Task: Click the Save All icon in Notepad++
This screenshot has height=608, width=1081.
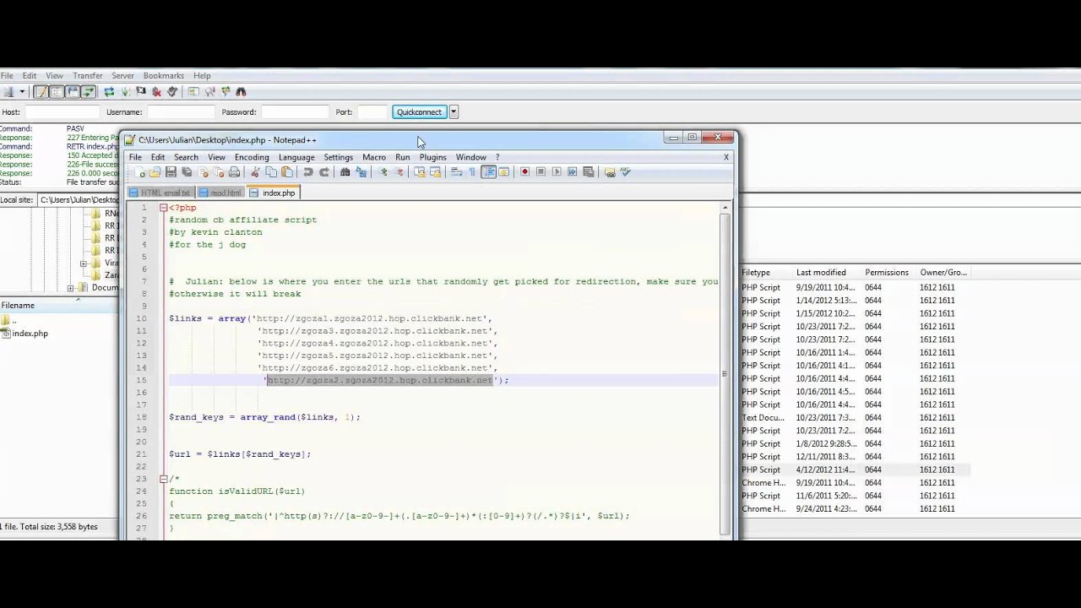Action: [187, 172]
